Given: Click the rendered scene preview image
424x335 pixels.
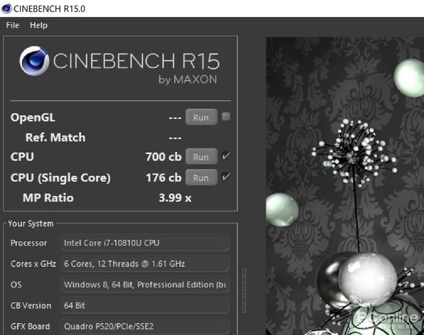Looking at the screenshot, I should (x=345, y=186).
